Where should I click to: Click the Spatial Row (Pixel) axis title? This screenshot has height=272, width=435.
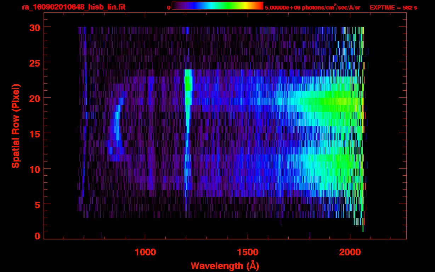16,126
